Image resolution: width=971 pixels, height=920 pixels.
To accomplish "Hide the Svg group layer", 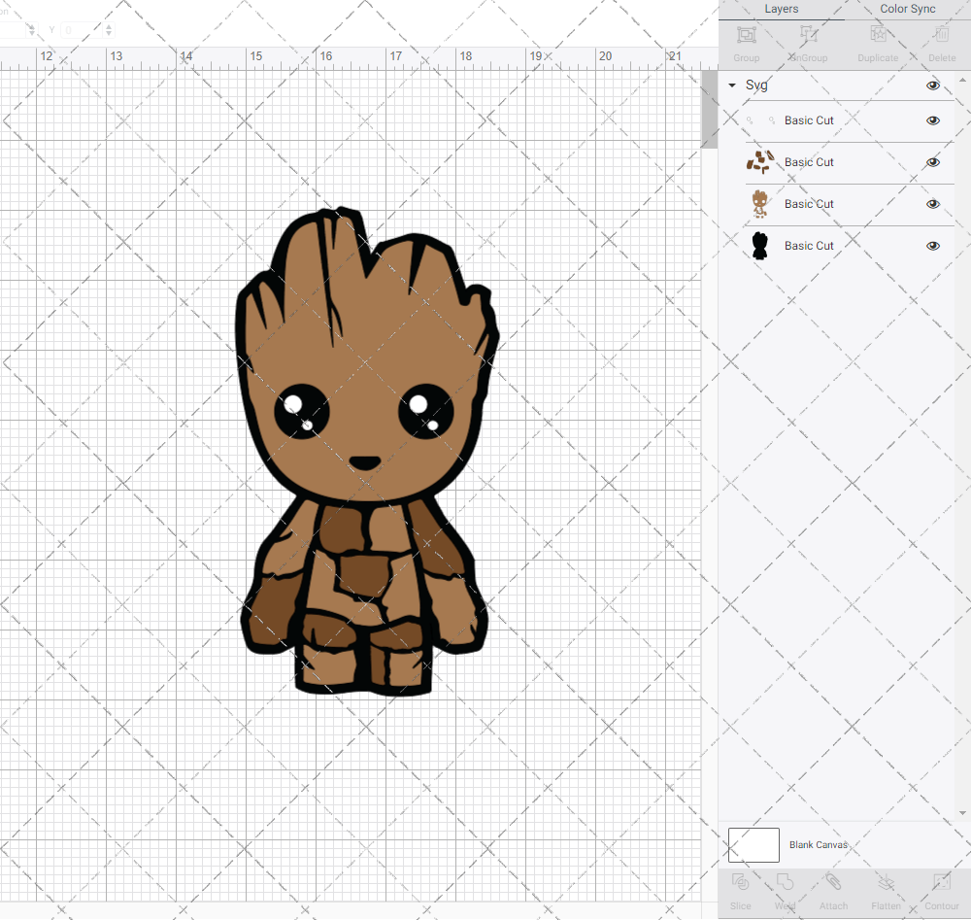I will tap(932, 85).
